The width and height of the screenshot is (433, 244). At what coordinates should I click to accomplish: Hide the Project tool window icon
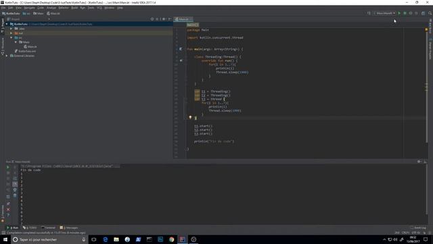point(170,19)
